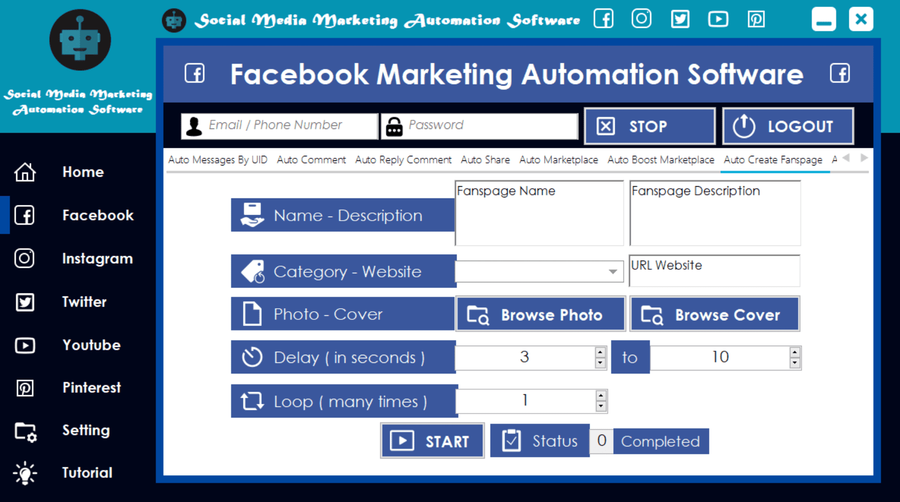This screenshot has height=502, width=900.
Task: Increase the maximum delay value
Action: coord(795,352)
